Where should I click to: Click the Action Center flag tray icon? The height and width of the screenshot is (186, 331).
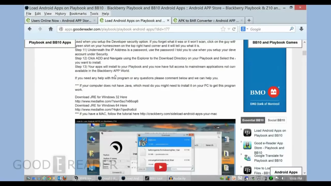(277, 178)
